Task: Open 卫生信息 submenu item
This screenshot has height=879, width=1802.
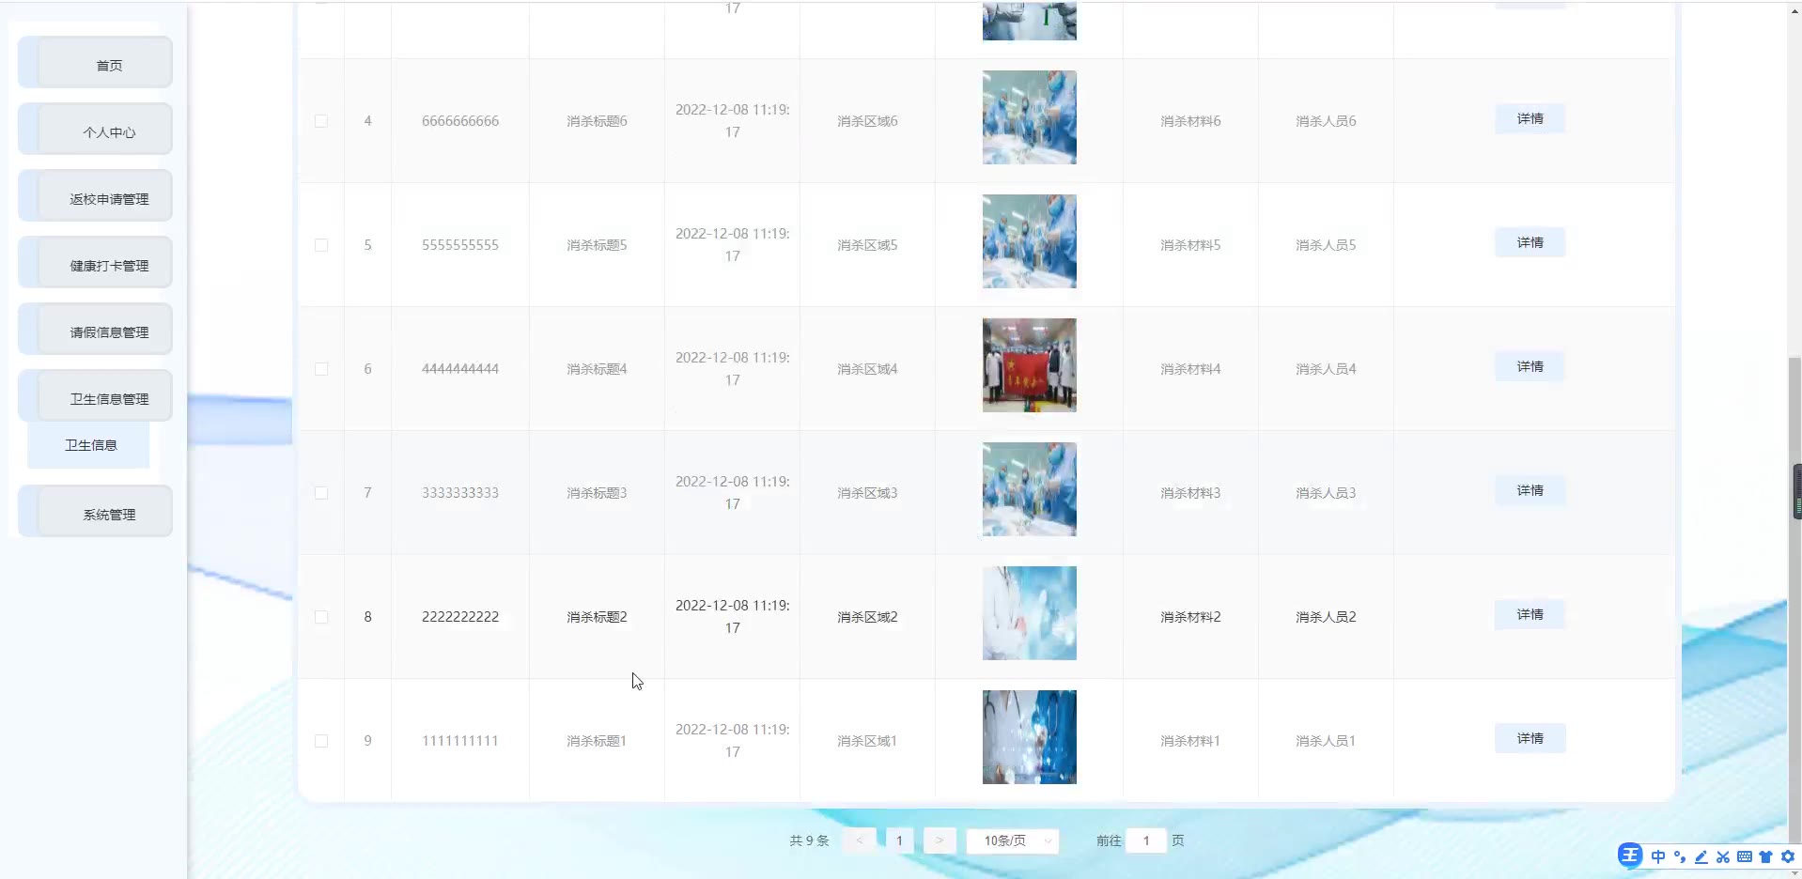Action: point(88,445)
